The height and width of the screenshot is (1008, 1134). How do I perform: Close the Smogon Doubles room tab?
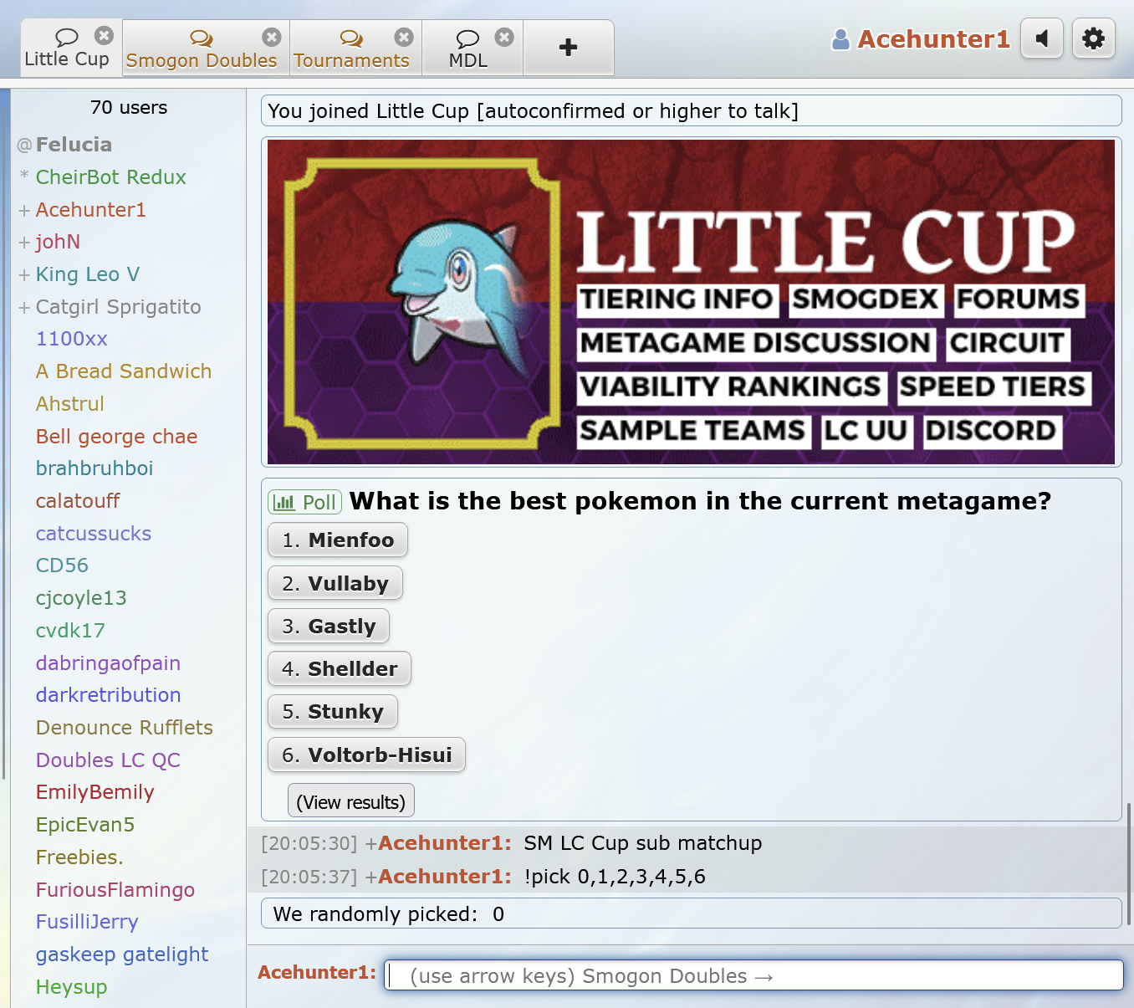[x=272, y=37]
